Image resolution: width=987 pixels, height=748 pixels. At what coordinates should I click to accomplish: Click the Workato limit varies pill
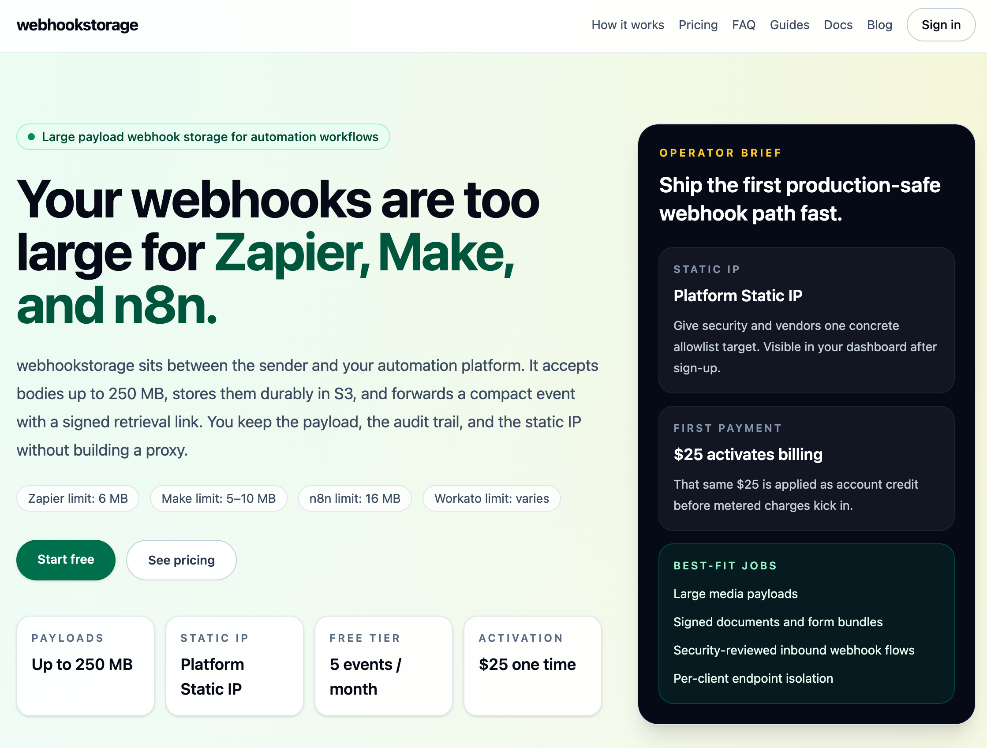(x=491, y=498)
